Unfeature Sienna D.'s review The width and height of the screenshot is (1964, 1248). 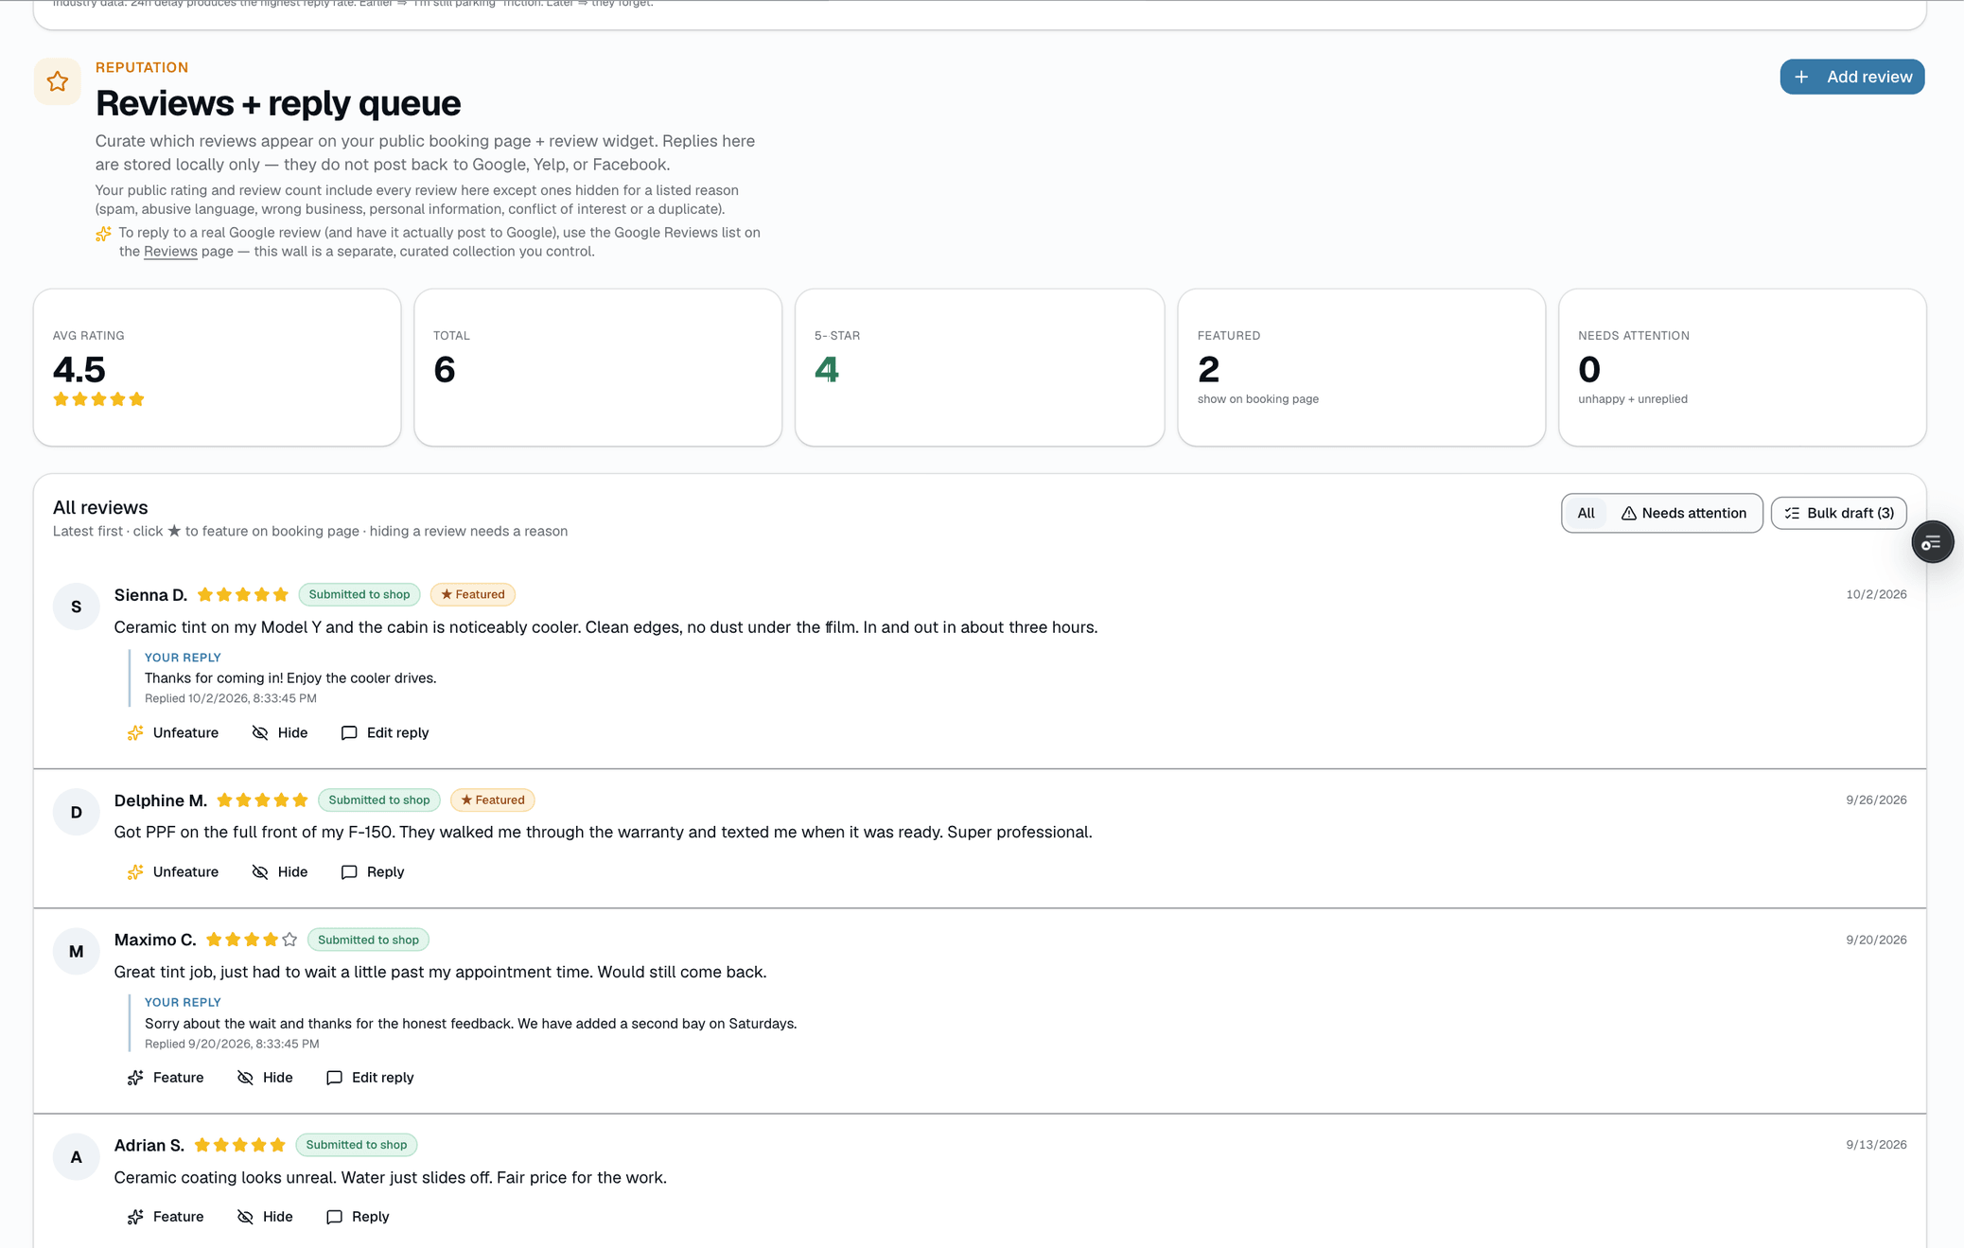point(173,732)
